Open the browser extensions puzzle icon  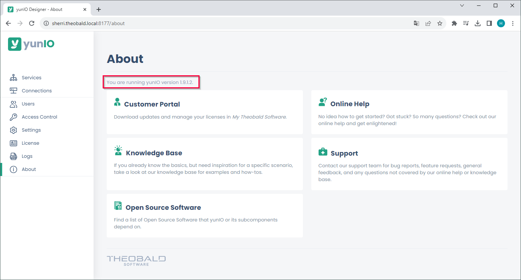(x=454, y=23)
